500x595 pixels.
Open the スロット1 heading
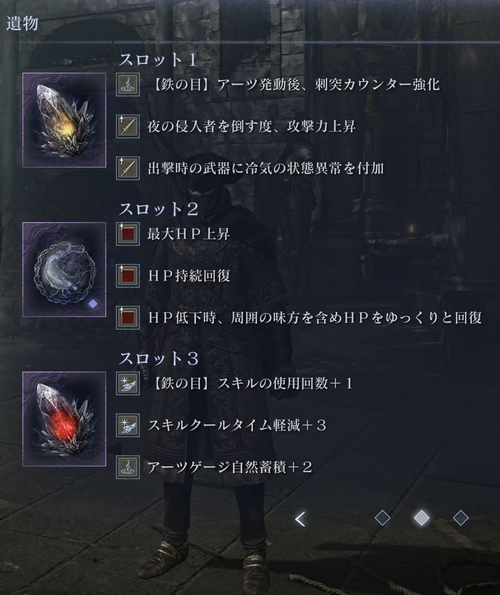[158, 60]
